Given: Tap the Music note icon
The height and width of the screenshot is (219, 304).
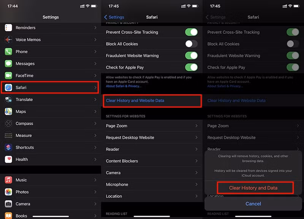Looking at the screenshot, I should [8, 180].
